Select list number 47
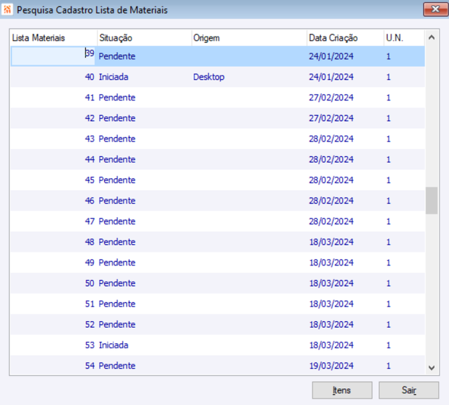449x405 pixels. pos(89,221)
